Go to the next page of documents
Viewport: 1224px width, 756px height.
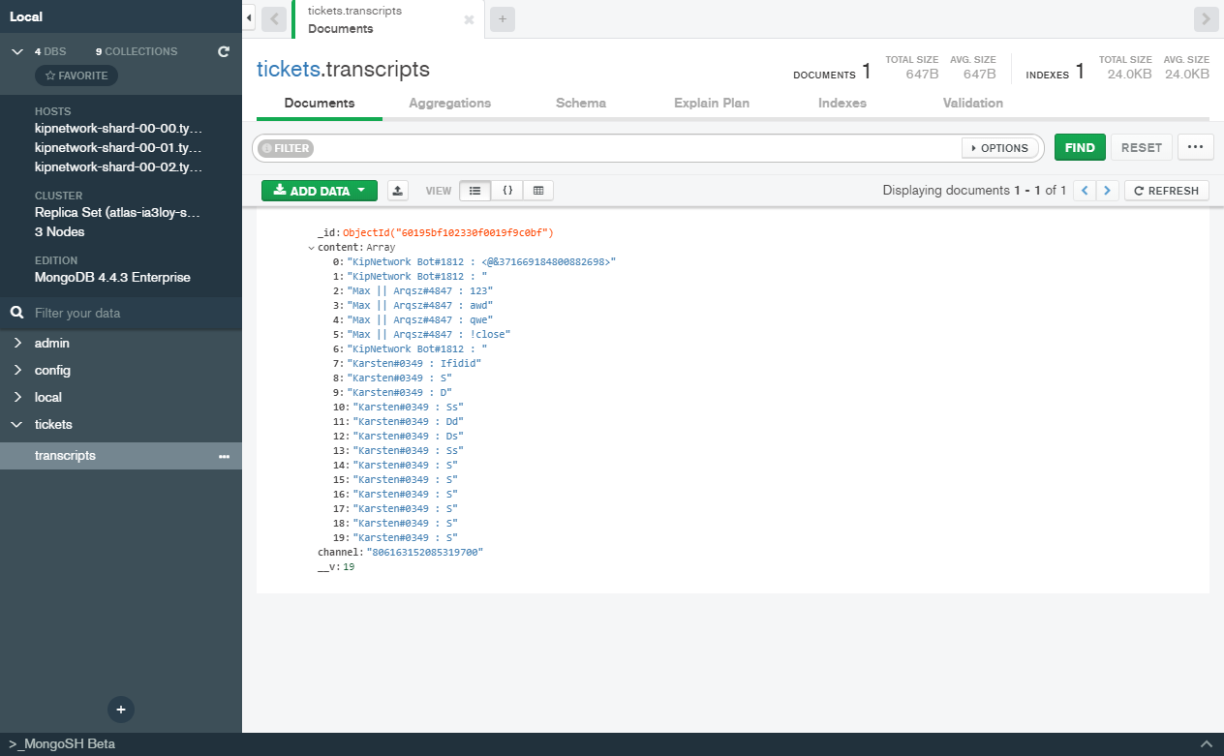(x=1108, y=191)
